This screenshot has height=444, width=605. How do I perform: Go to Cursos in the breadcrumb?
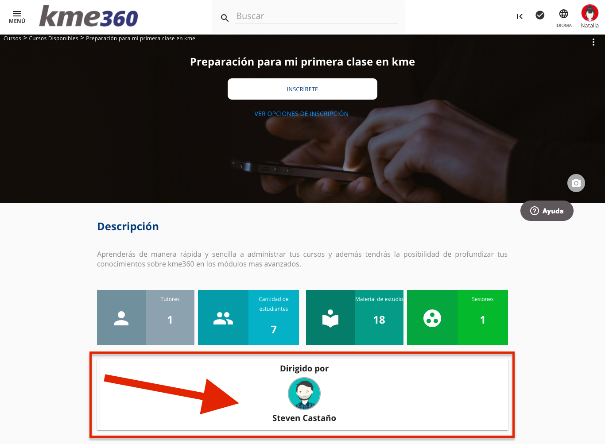tap(12, 39)
